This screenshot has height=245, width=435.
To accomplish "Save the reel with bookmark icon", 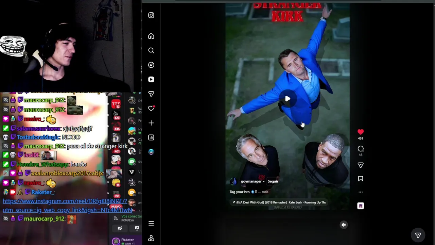I will [x=361, y=179].
